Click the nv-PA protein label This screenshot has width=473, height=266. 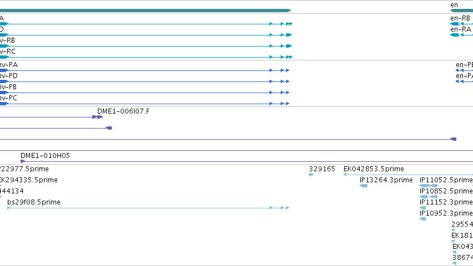(9, 65)
